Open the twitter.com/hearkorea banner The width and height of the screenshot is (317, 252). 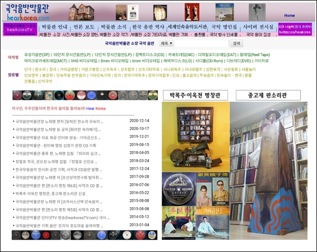[295, 29]
